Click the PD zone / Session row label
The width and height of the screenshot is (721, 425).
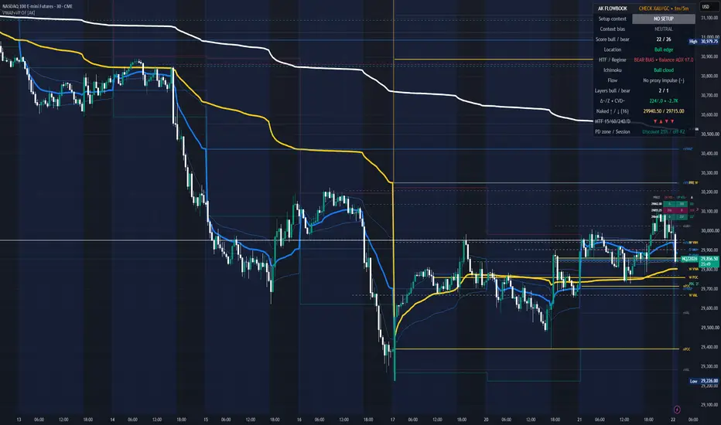click(612, 131)
